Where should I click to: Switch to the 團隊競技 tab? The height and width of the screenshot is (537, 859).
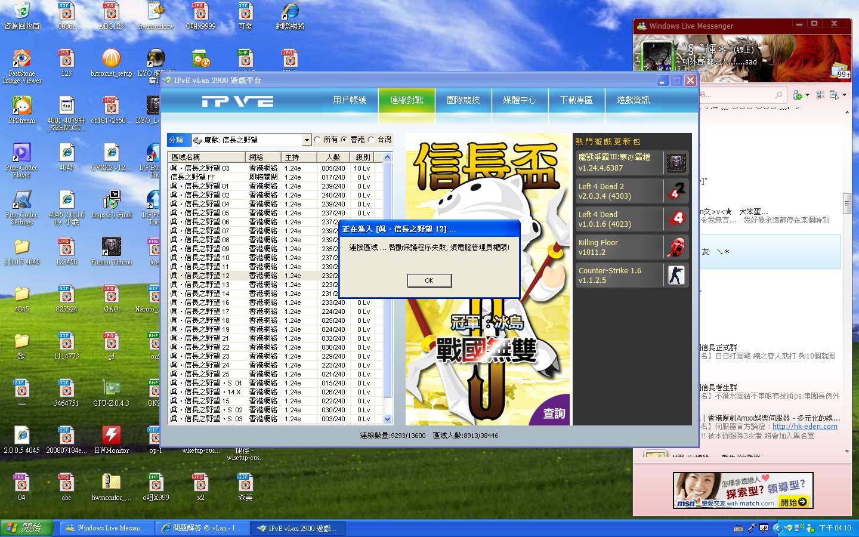pos(463,100)
